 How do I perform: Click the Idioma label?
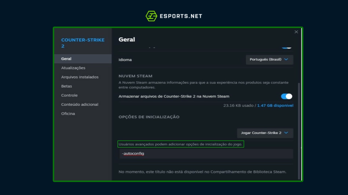click(125, 60)
